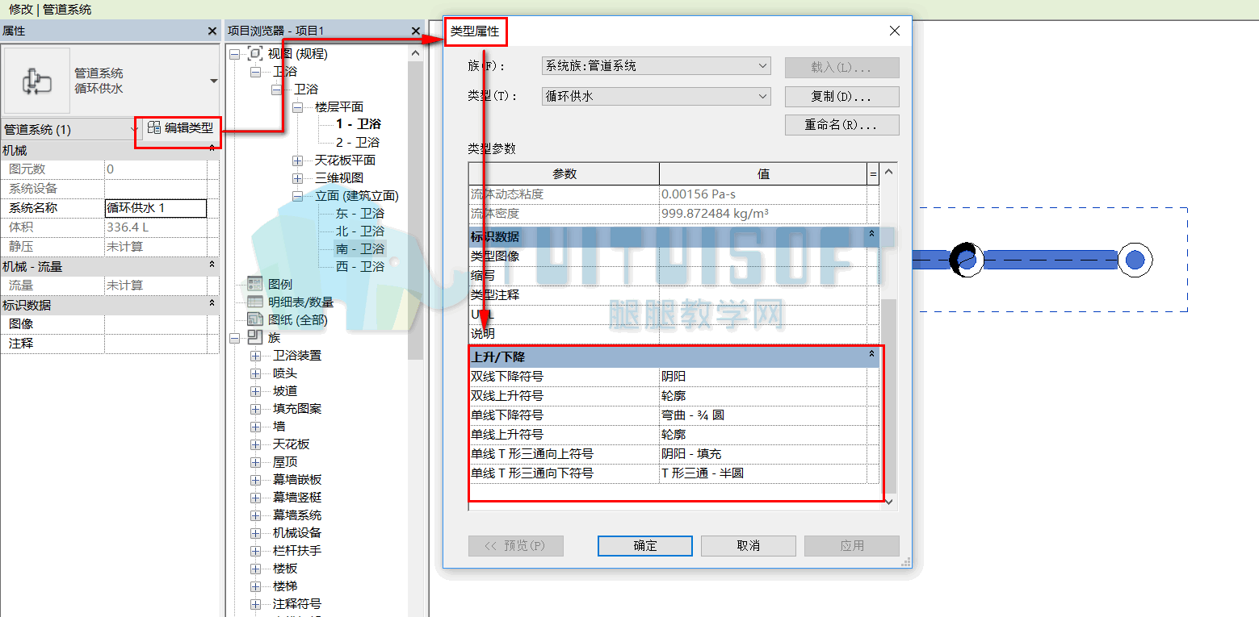1259x617 pixels.
Task: Open the 管道系统 (1) filter dropdown
Action: coord(134,129)
